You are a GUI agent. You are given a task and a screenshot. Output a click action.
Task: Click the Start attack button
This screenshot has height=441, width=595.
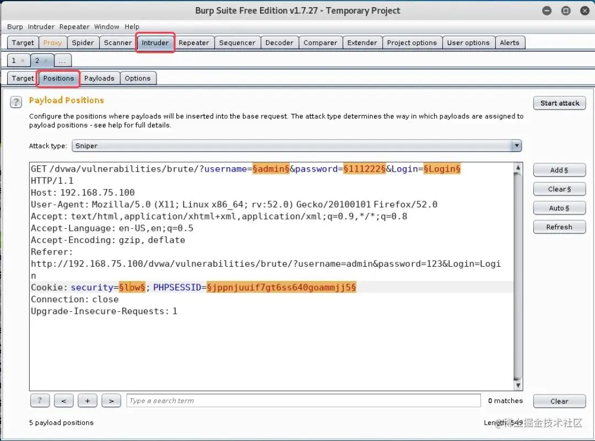560,103
